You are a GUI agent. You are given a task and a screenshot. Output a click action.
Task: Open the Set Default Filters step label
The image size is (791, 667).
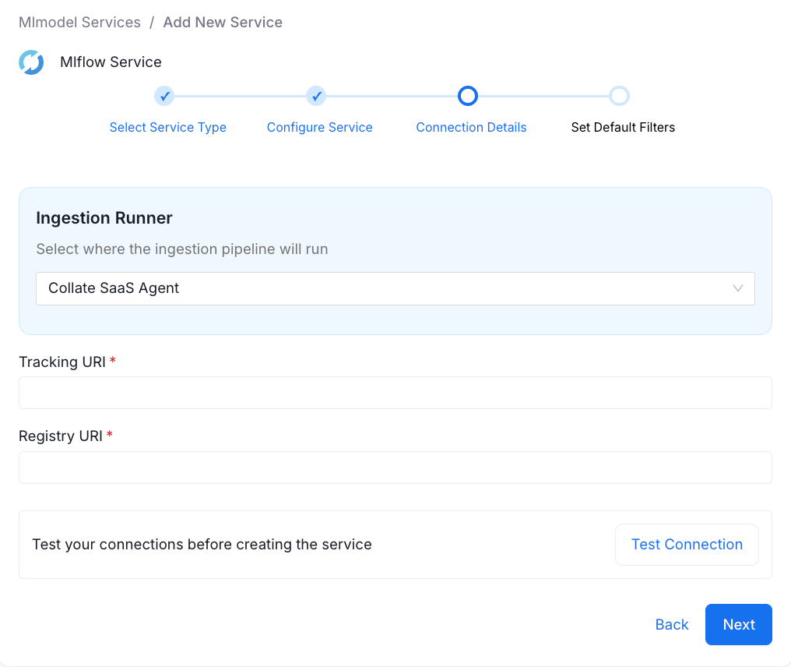point(623,127)
